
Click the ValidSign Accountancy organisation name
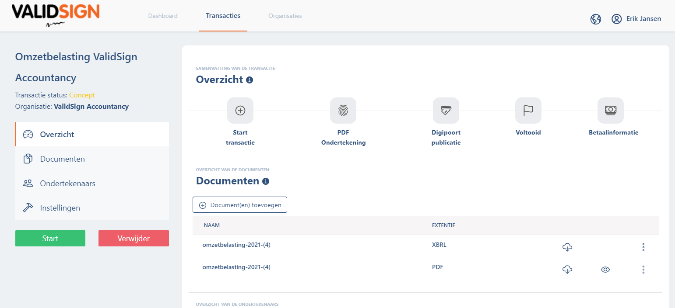91,107
